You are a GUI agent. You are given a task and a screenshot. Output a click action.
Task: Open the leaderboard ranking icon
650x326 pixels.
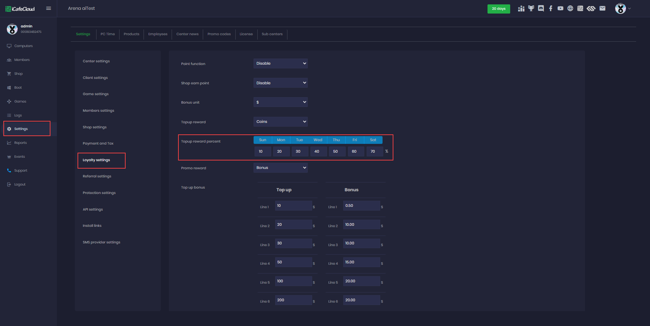[521, 8]
